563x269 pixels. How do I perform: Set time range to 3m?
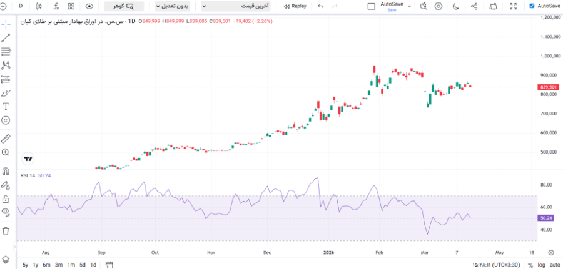(59, 265)
